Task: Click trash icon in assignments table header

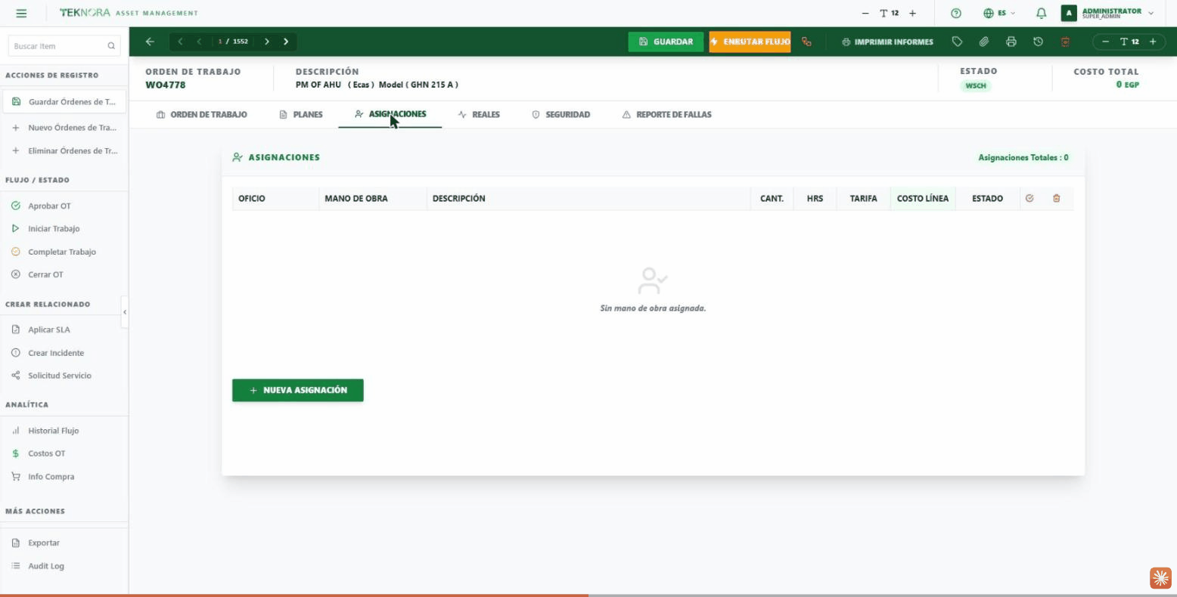Action: (1057, 198)
